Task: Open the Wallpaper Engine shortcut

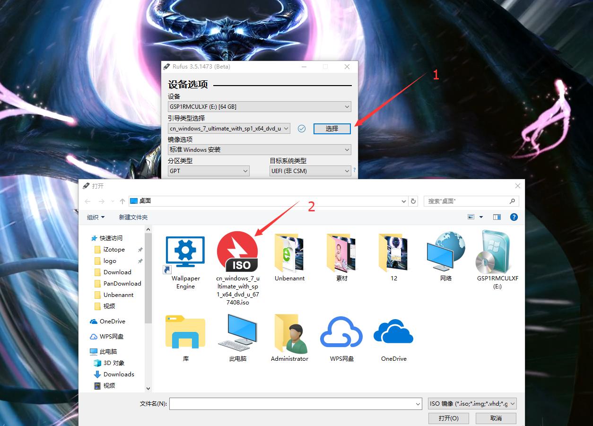Action: (185, 251)
